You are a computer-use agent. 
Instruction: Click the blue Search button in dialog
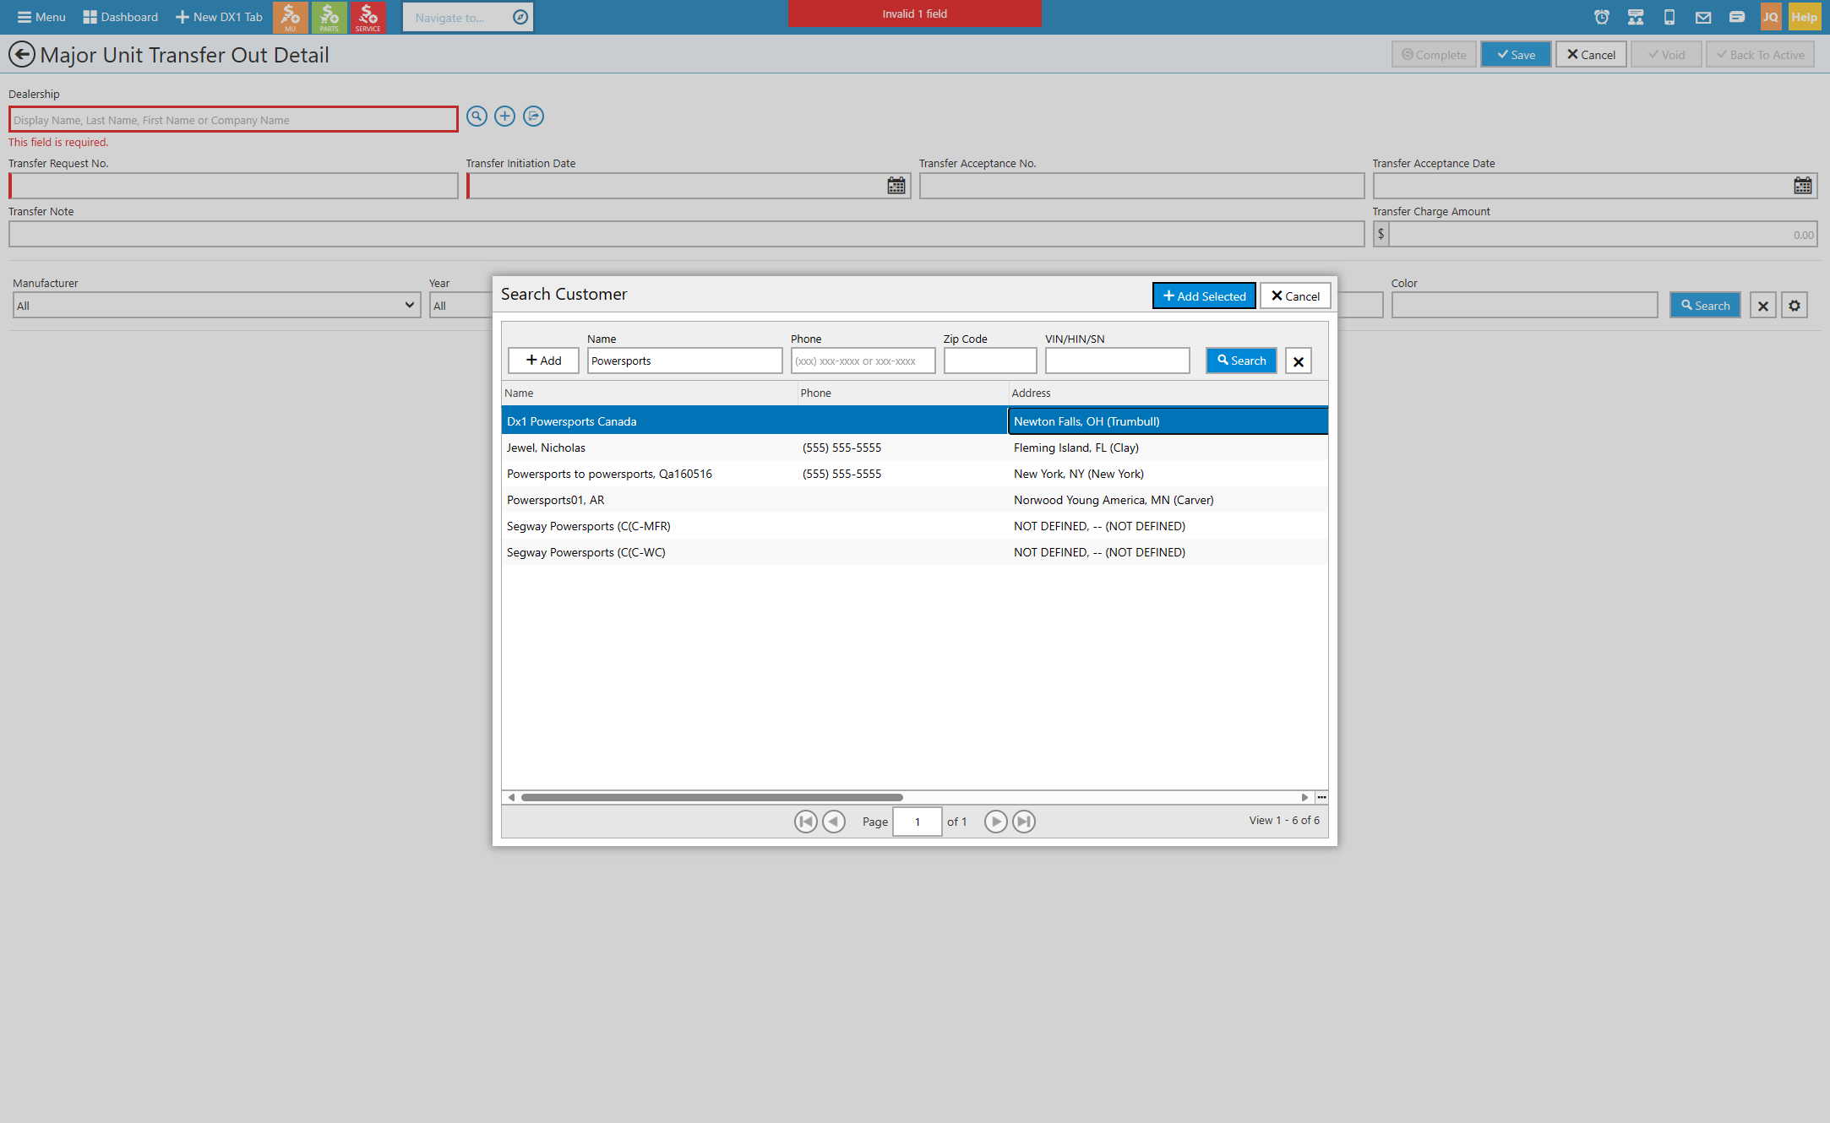(x=1241, y=361)
